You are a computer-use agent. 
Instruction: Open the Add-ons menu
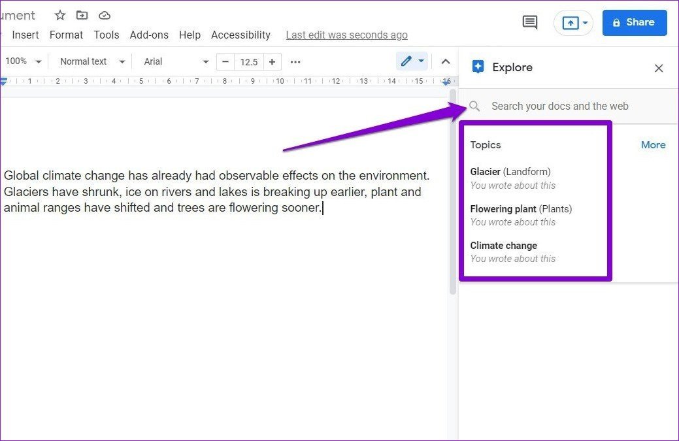pos(149,35)
